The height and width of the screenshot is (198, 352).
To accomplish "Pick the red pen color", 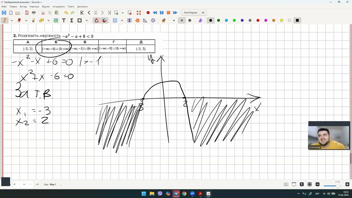I will coord(258,20).
